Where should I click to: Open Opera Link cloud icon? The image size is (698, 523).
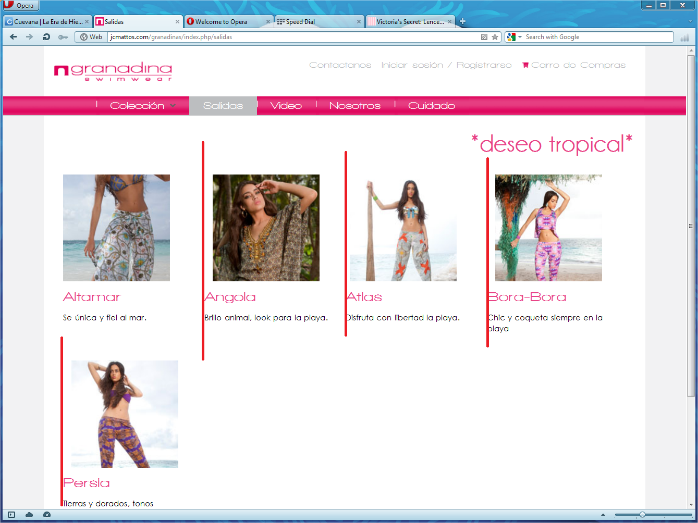[x=29, y=515]
